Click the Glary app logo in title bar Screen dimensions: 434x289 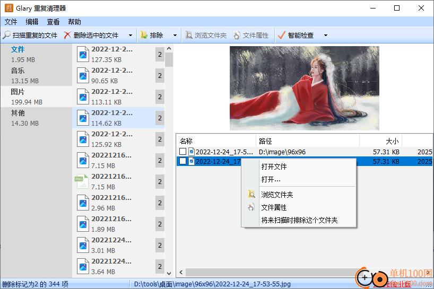click(x=9, y=8)
